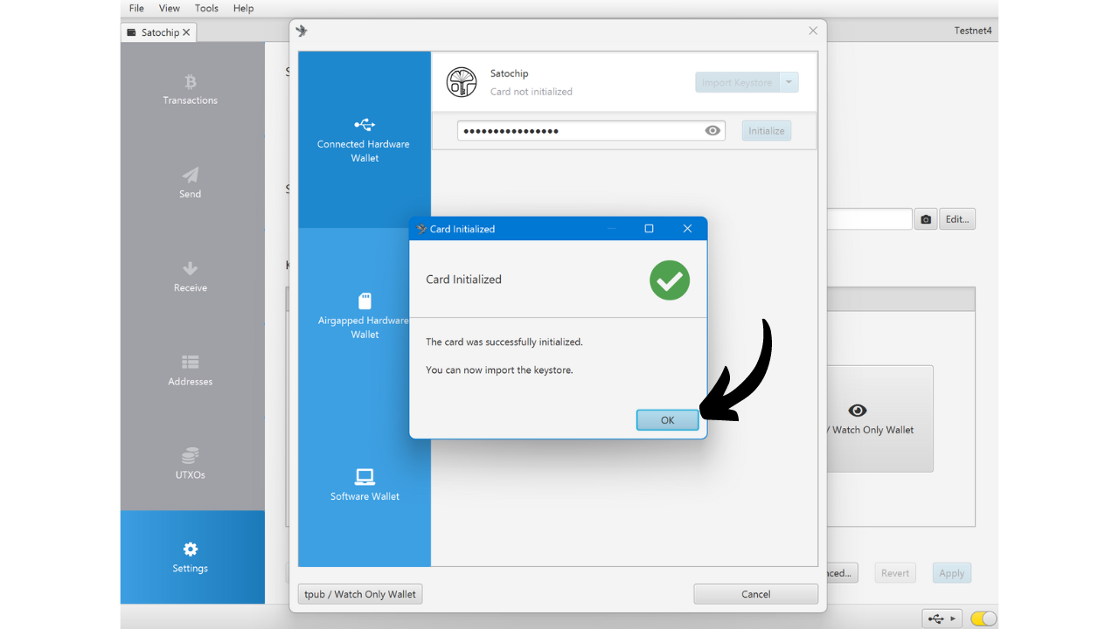
Task: Click the USB hardware wallet status-bar icon
Action: point(941,619)
